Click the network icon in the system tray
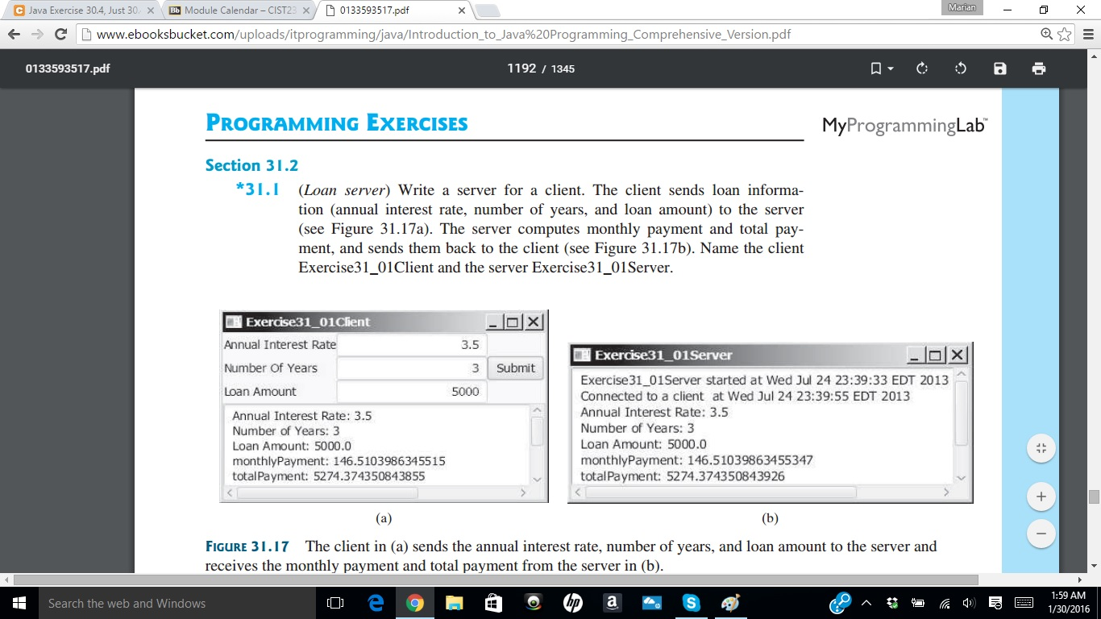The image size is (1101, 619). [x=943, y=602]
